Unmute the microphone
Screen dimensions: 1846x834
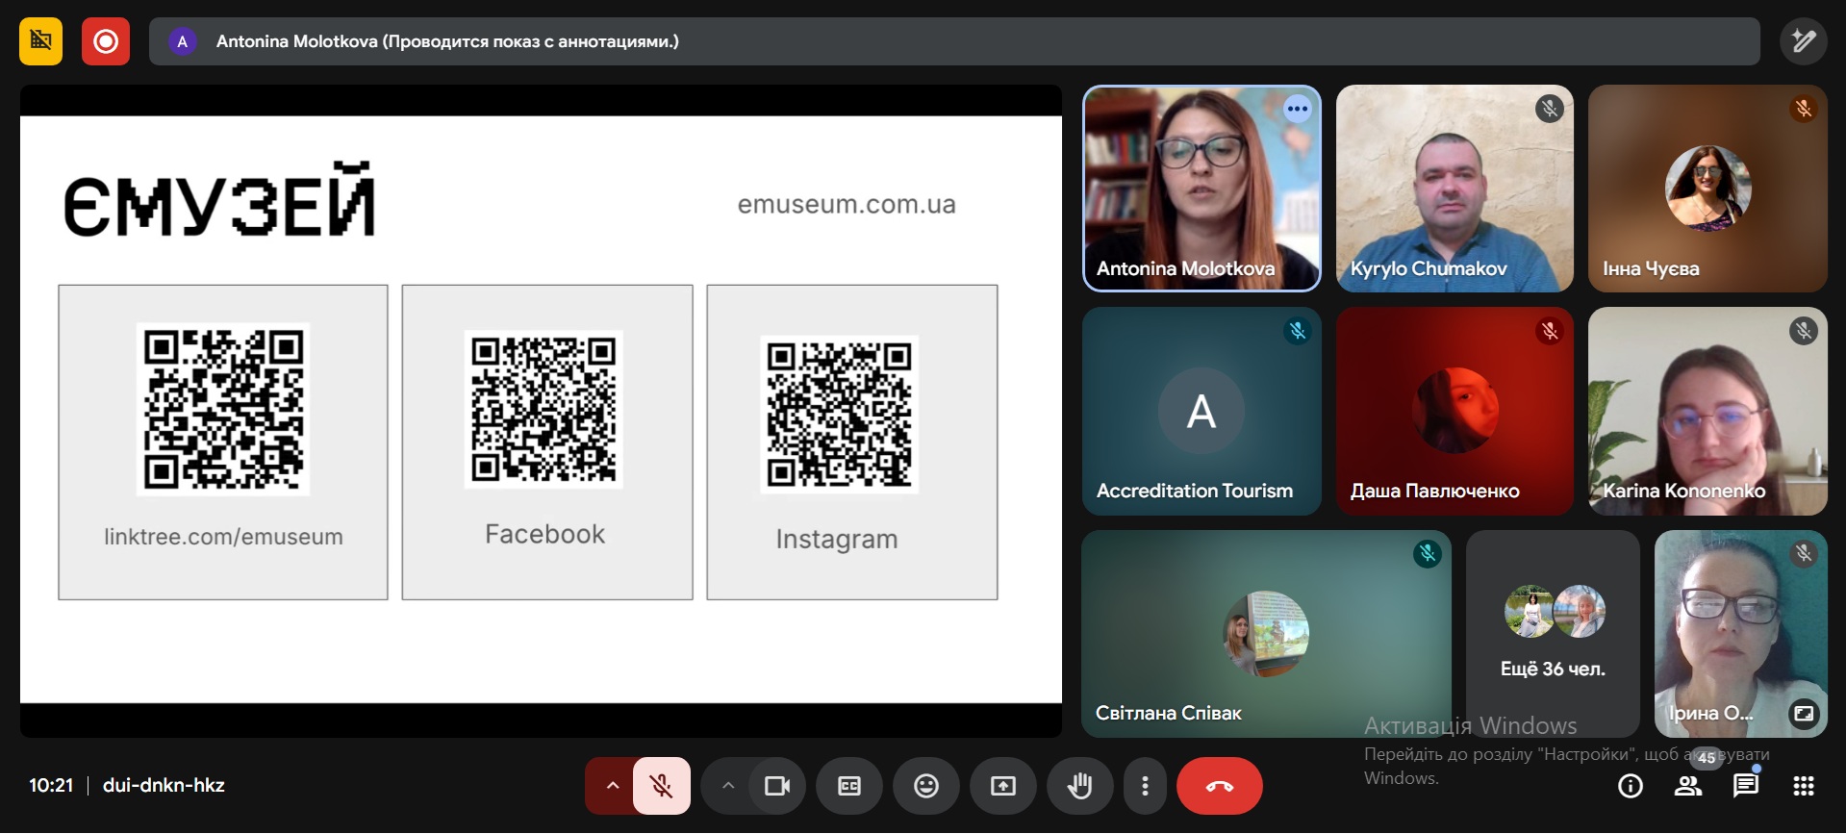[661, 786]
